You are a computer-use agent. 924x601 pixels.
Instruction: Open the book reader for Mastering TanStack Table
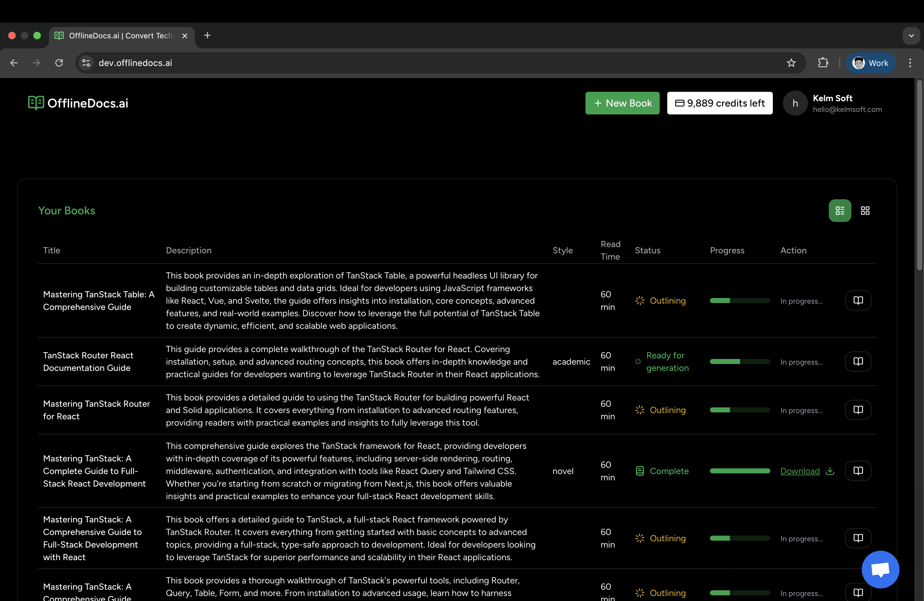pos(858,300)
